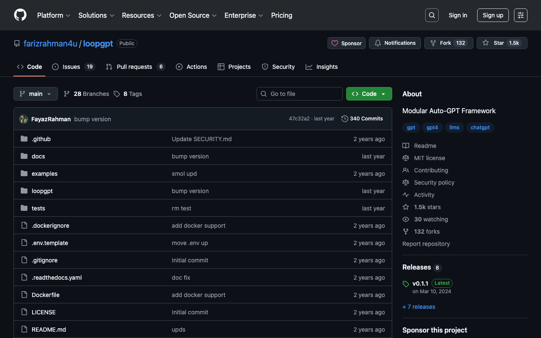Click the appearance settings icon in header
541x338 pixels.
click(x=520, y=15)
